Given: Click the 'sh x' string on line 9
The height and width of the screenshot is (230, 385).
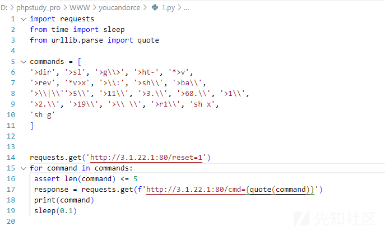Looking at the screenshot, I should pos(202,104).
